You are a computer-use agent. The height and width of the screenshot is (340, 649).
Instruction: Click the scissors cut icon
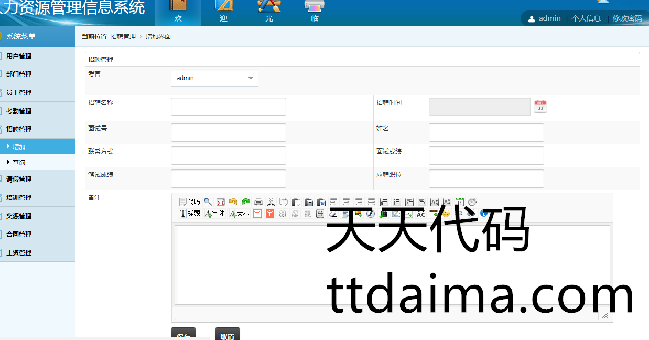coord(271,202)
